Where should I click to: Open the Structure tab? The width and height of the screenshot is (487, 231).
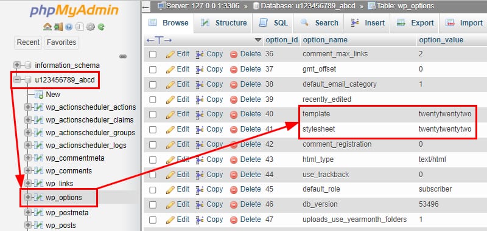(x=223, y=23)
